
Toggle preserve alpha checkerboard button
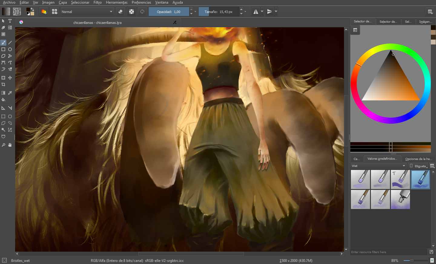pos(131,12)
